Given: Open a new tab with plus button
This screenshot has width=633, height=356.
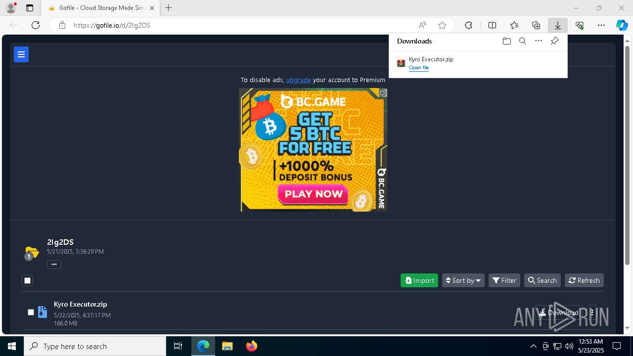Looking at the screenshot, I should click(169, 8).
